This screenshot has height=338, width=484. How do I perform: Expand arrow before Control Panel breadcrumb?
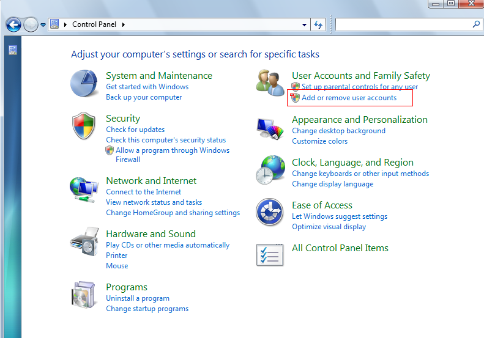pos(65,24)
